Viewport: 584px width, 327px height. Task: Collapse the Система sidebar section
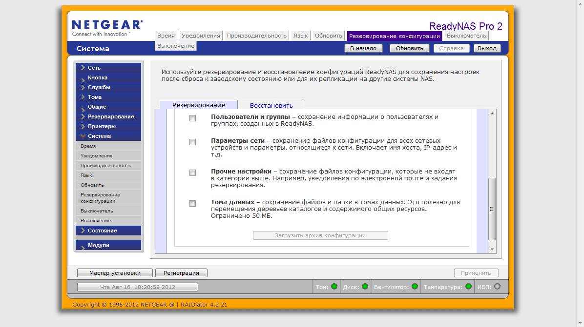coord(108,136)
